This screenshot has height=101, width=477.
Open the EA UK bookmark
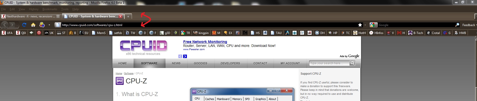coord(49,33)
